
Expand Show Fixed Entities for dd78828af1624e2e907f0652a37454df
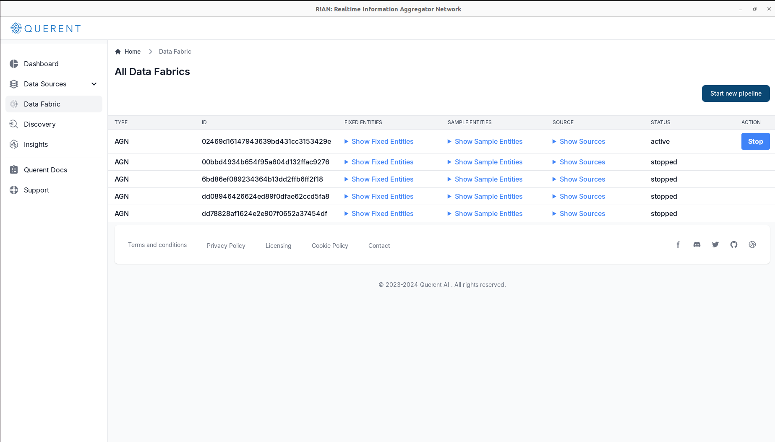(379, 213)
